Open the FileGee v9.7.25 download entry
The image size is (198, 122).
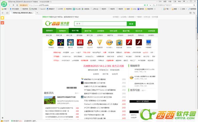coord(101,104)
